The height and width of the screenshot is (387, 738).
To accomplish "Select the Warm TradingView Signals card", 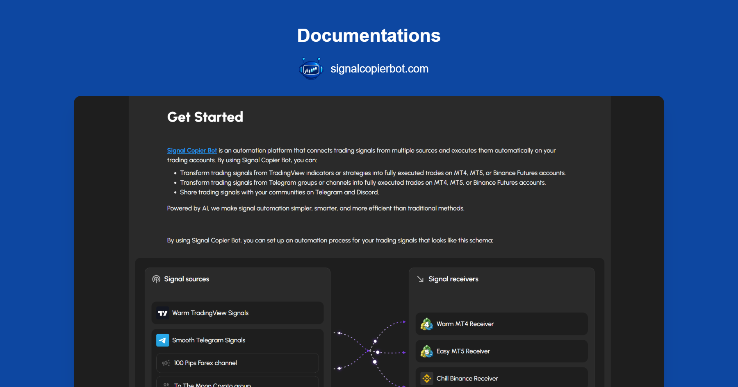I will (x=237, y=313).
